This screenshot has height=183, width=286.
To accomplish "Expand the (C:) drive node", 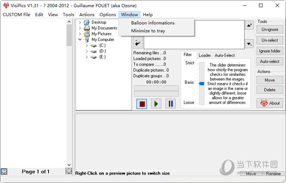I will pyautogui.click(x=87, y=45).
